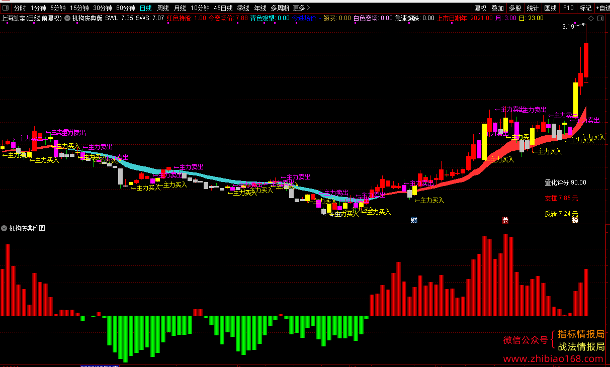Click the orange 榜 marker icon
Viewport: 610px width, 367px height.
[x=575, y=220]
